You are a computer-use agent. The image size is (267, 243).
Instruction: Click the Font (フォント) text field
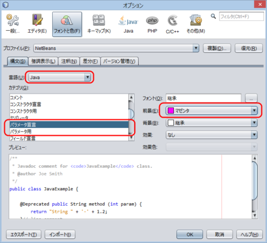coord(204,98)
